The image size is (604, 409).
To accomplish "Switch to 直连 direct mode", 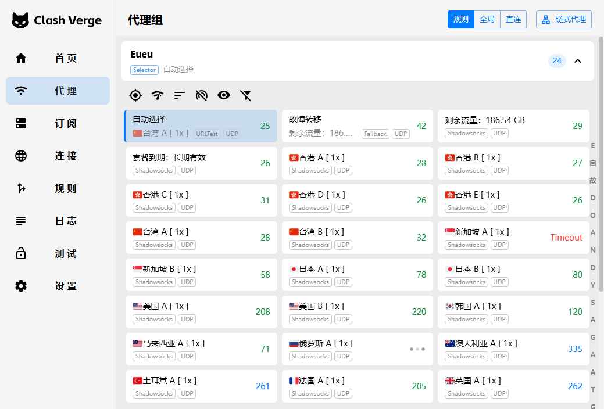I will pos(513,19).
